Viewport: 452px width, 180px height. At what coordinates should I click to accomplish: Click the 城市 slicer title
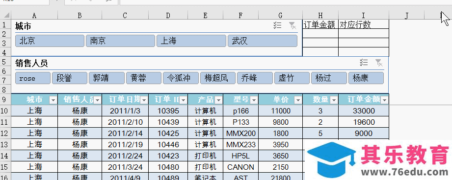pyautogui.click(x=23, y=26)
